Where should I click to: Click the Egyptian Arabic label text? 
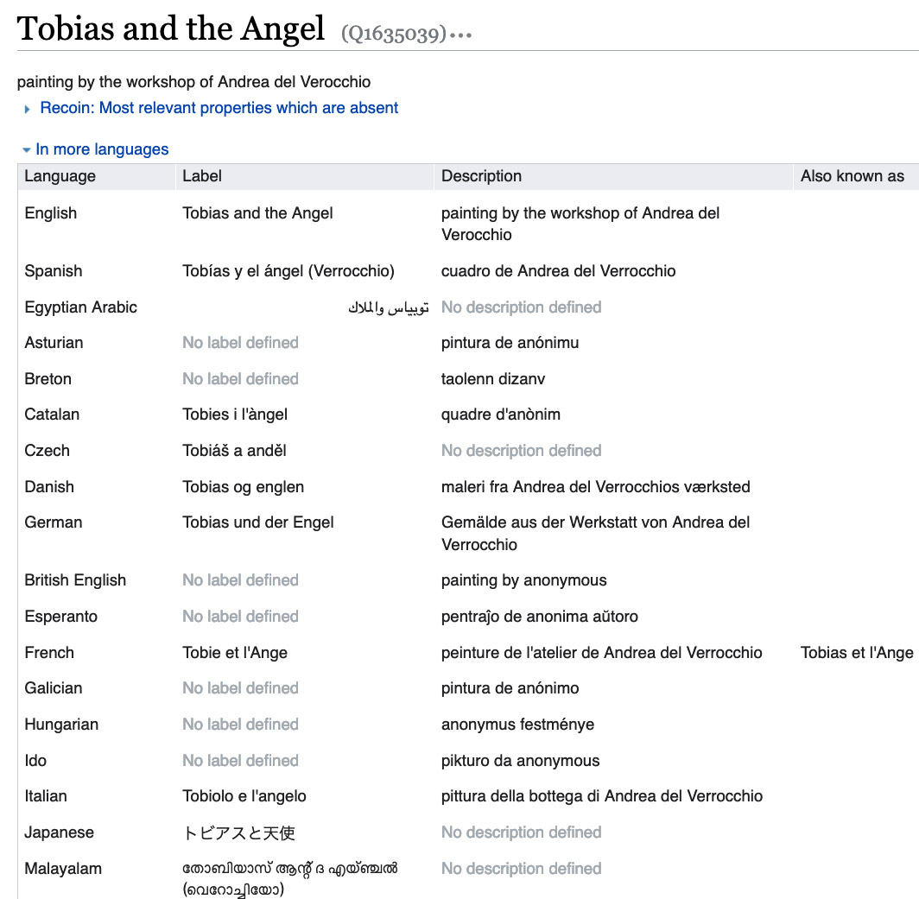[388, 308]
